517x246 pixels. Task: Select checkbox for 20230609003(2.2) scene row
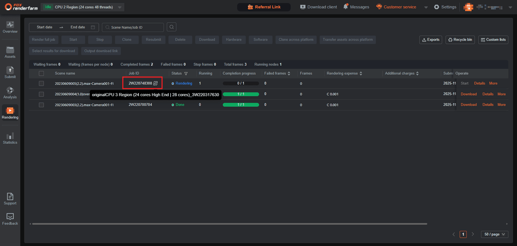pos(41,105)
